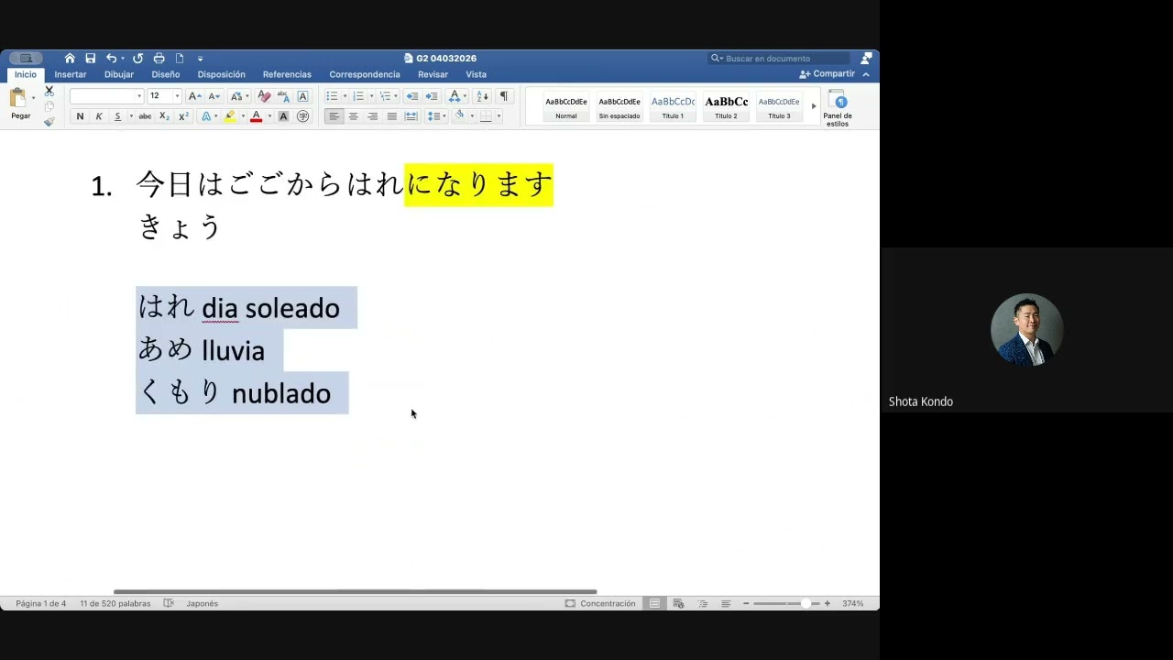Create a new document from the page icon
Viewport: 1173px width, 660px height.
click(x=180, y=59)
